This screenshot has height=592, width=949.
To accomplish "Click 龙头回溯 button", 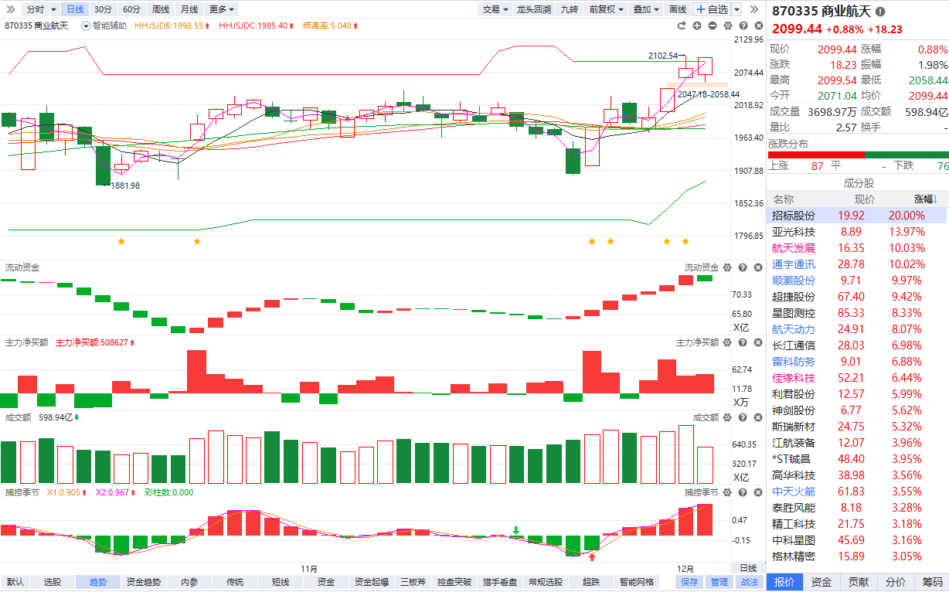I will pos(534,9).
